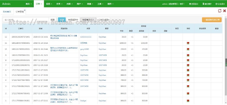Switch to the 后台首页 tab

[7, 12]
